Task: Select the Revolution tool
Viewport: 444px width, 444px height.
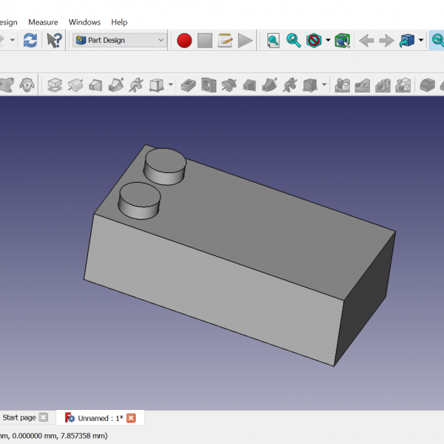Action: point(75,85)
